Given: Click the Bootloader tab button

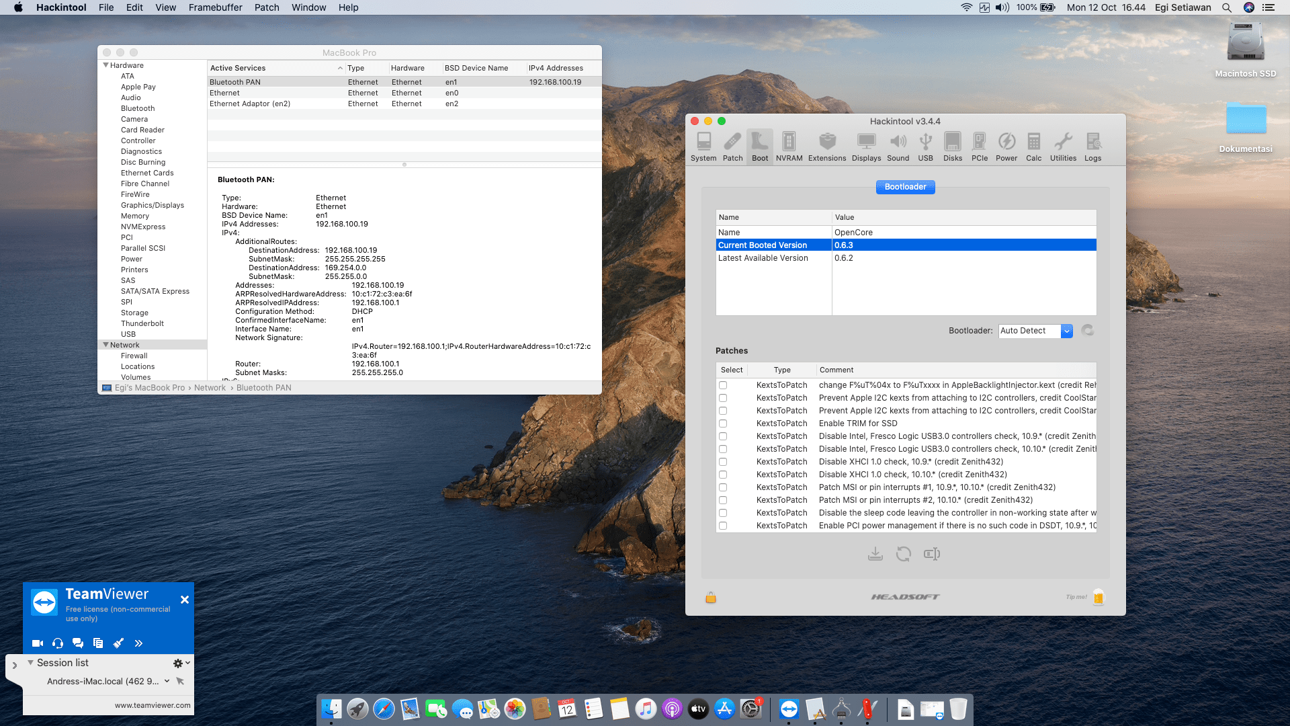Looking at the screenshot, I should click(904, 187).
